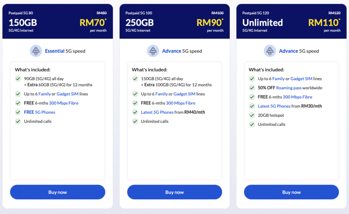
Task: Click the rocket icon on Postpaid 5G 100 card
Action: click(x=153, y=51)
